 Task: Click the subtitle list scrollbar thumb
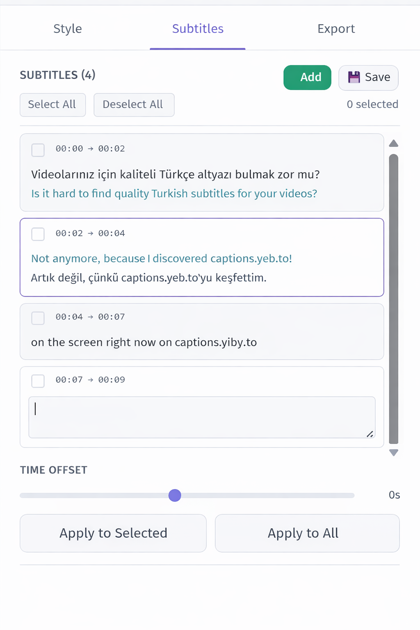point(394,299)
